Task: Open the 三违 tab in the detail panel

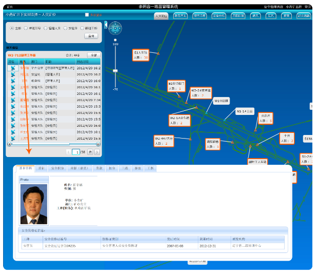Action: point(125,168)
